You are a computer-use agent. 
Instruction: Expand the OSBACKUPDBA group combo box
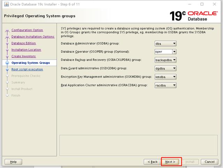coord(166,60)
